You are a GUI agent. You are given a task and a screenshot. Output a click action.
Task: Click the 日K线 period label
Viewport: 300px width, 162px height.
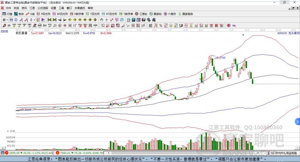(x=4, y=31)
